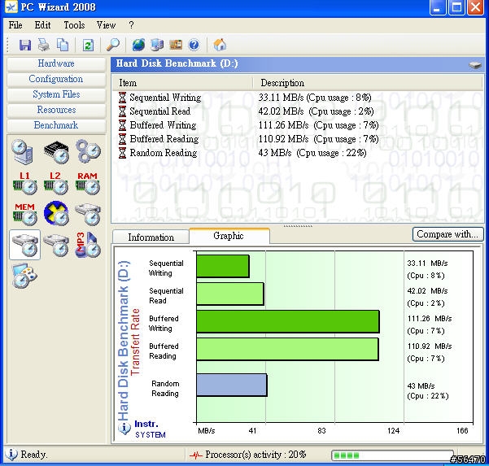Click the Save floppy disk toolbar icon
The height and width of the screenshot is (466, 489).
25,45
